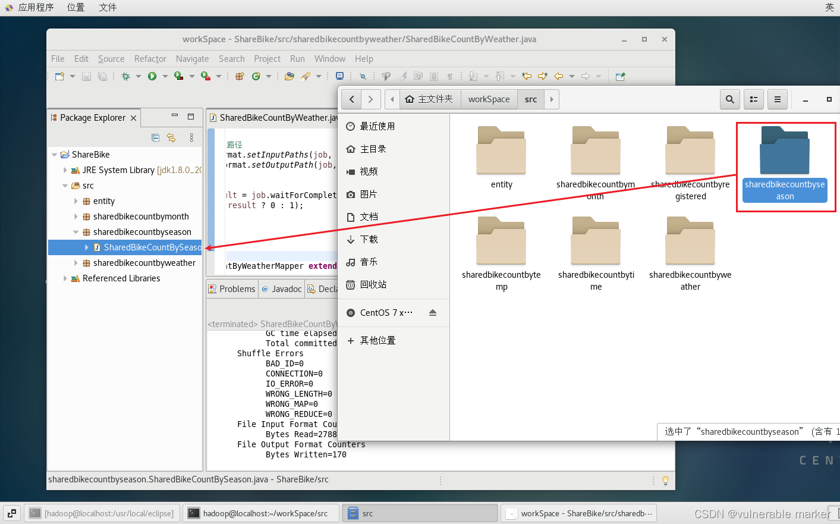Screen dimensions: 840x524
Task: Click the New file toolbar icon in Eclipse
Action: (59, 76)
